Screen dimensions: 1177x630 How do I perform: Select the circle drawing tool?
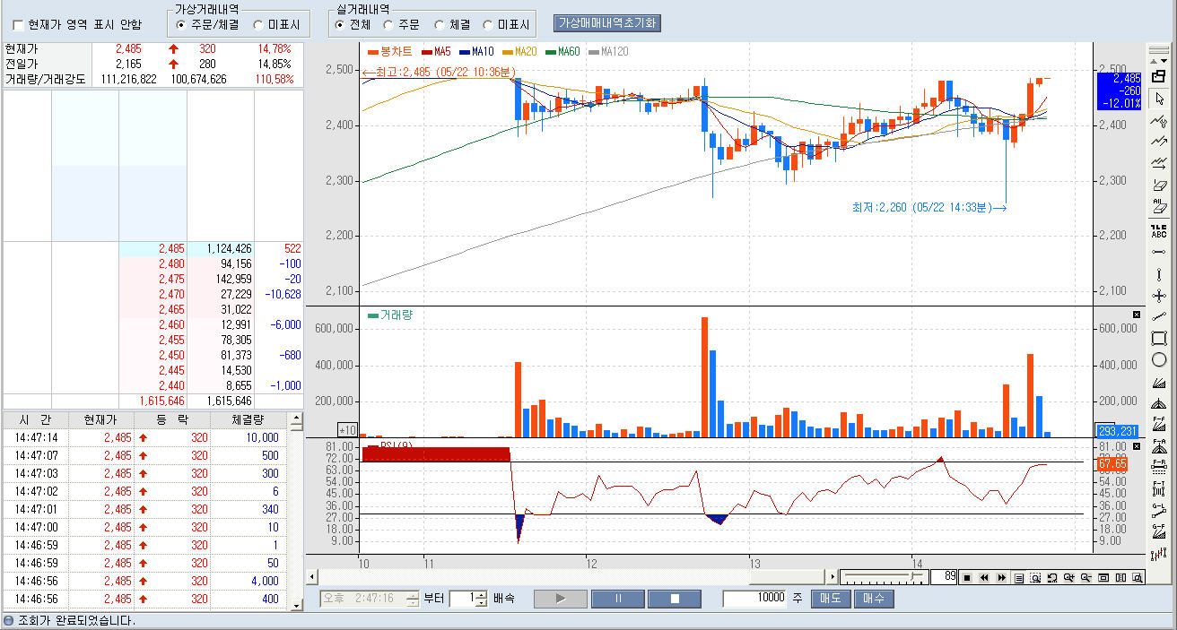point(1158,359)
